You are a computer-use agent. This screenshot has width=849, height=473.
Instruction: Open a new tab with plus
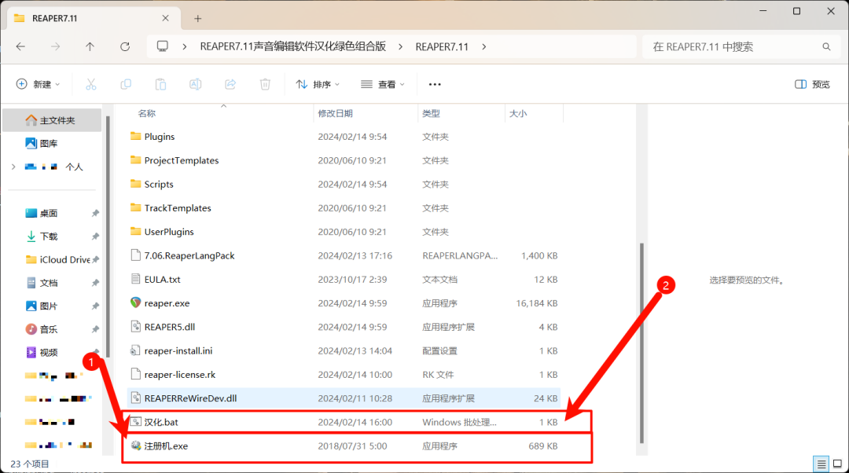point(198,18)
